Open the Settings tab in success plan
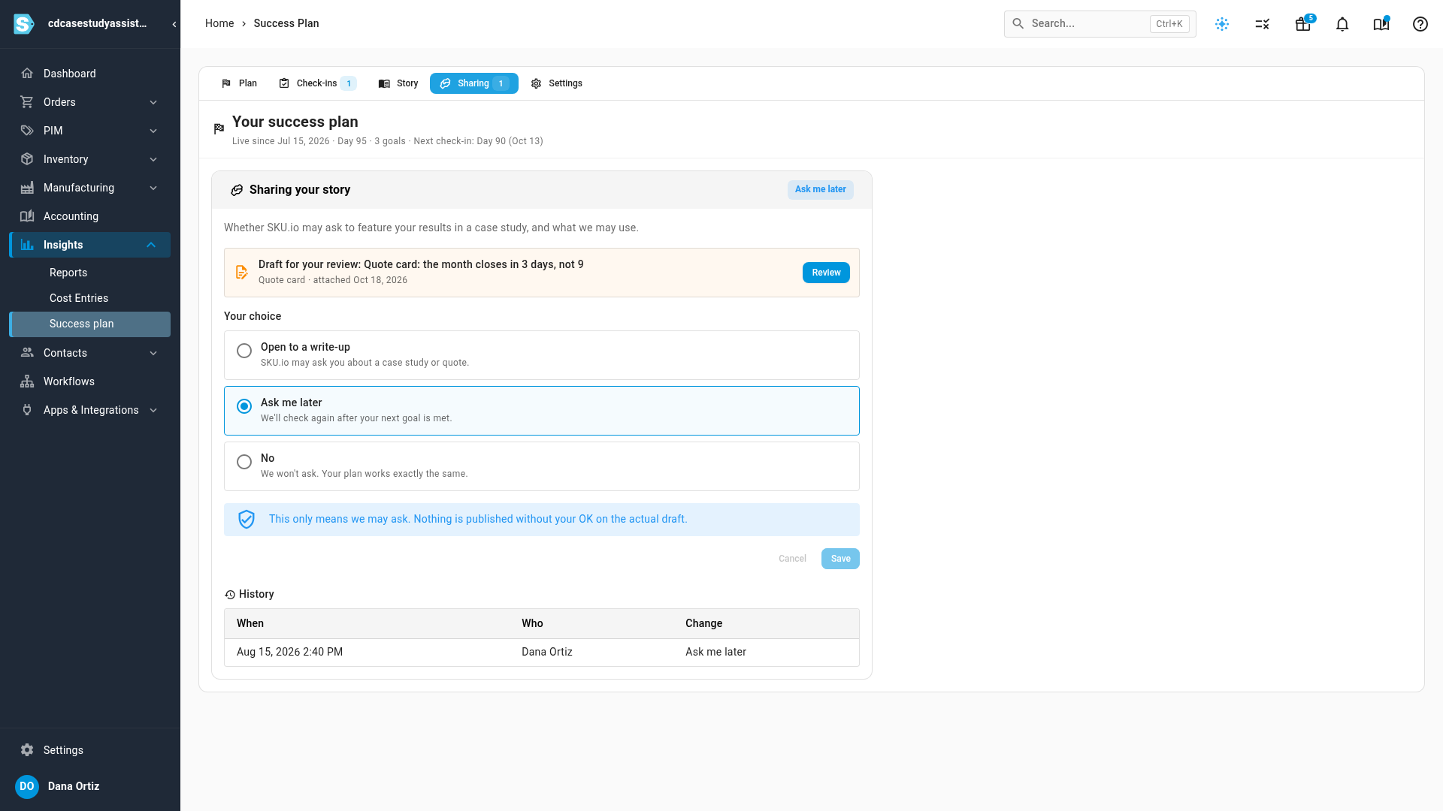The height and width of the screenshot is (811, 1443). click(557, 83)
